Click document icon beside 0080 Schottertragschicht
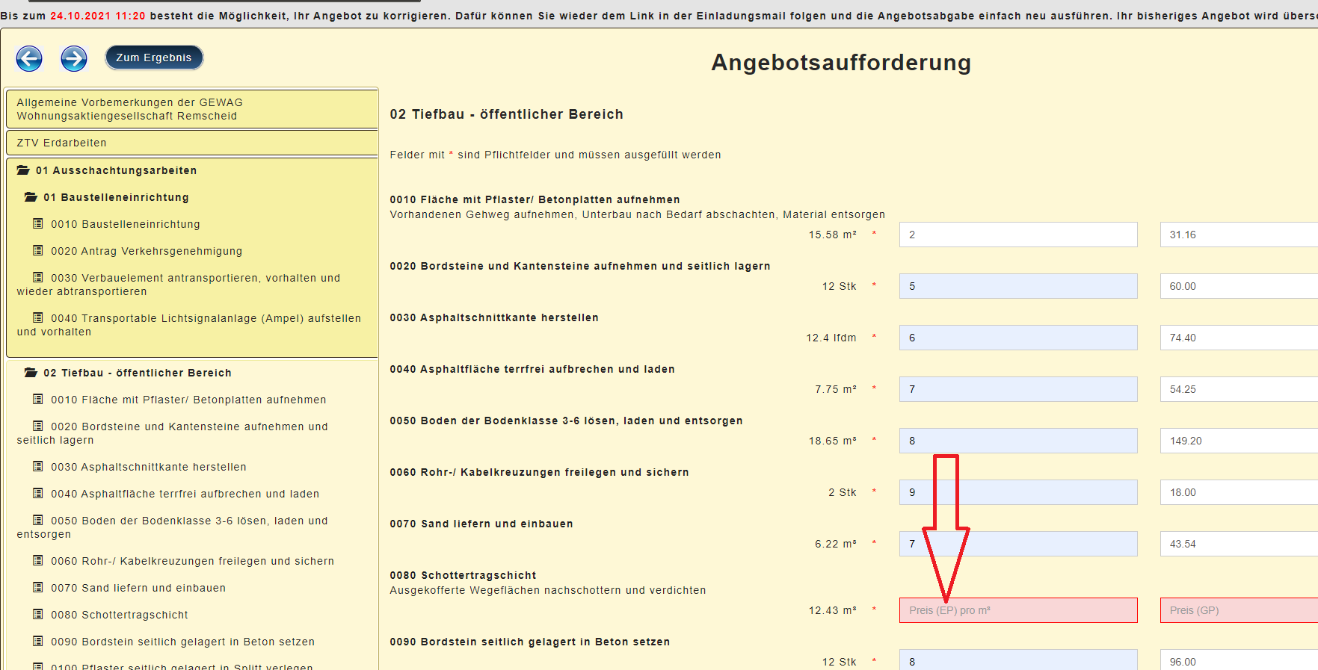 (x=38, y=615)
